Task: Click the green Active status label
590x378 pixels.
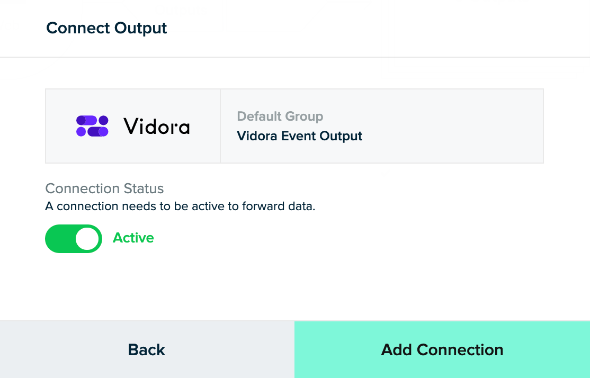Action: (133, 238)
